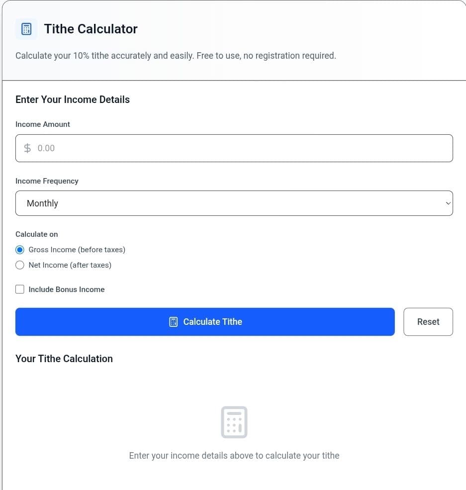Select the Monthly frequency combo box
Screen dimensions: 466x490
234,203
